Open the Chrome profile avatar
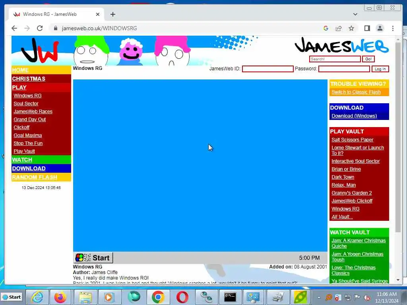This screenshot has height=305, width=407. tap(380, 28)
